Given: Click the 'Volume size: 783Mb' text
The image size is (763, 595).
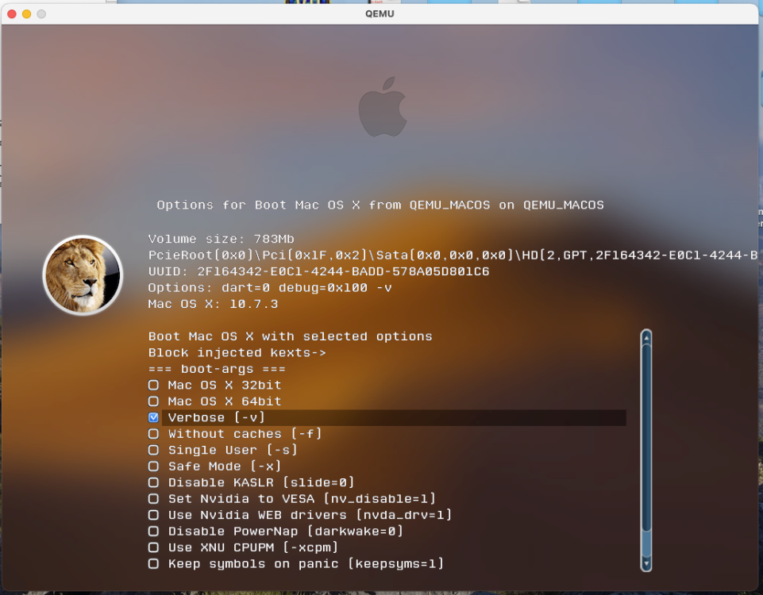Looking at the screenshot, I should pos(221,239).
